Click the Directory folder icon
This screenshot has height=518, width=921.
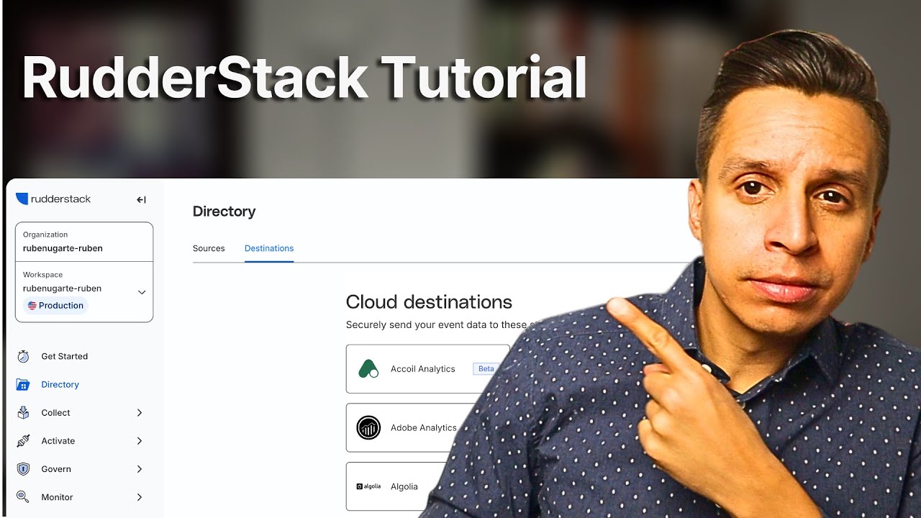(23, 384)
